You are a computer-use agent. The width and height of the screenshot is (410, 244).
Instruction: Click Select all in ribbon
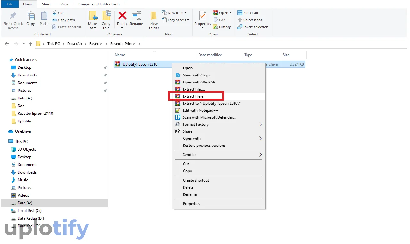tap(248, 13)
